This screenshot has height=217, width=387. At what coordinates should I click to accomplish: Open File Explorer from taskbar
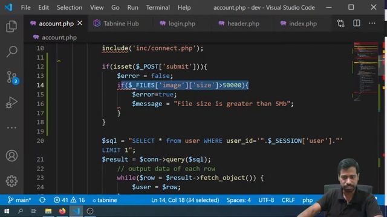coord(48,211)
